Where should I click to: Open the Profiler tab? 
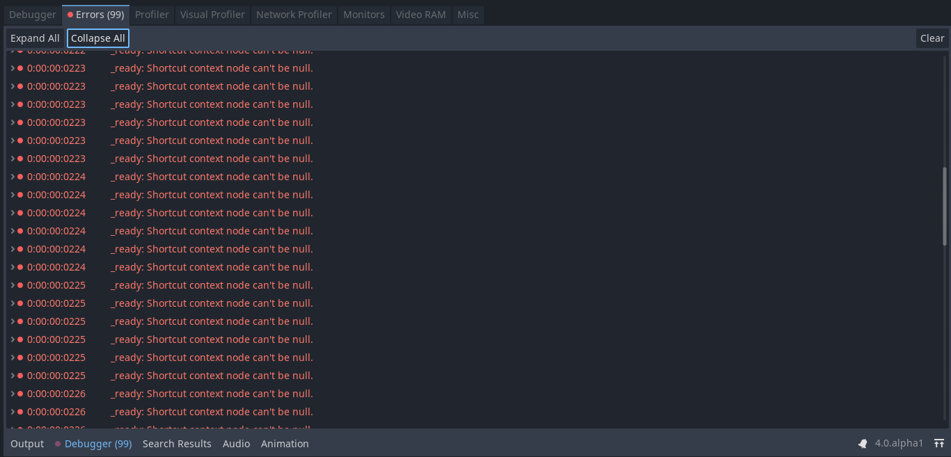pos(152,14)
